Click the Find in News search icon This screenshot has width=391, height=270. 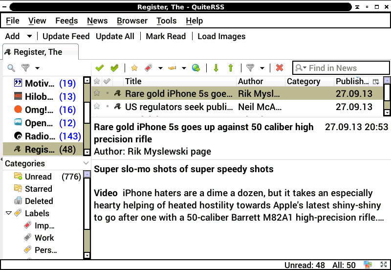299,68
